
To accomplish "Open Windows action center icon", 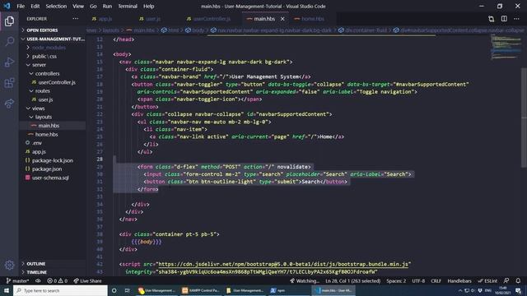I will (518, 290).
